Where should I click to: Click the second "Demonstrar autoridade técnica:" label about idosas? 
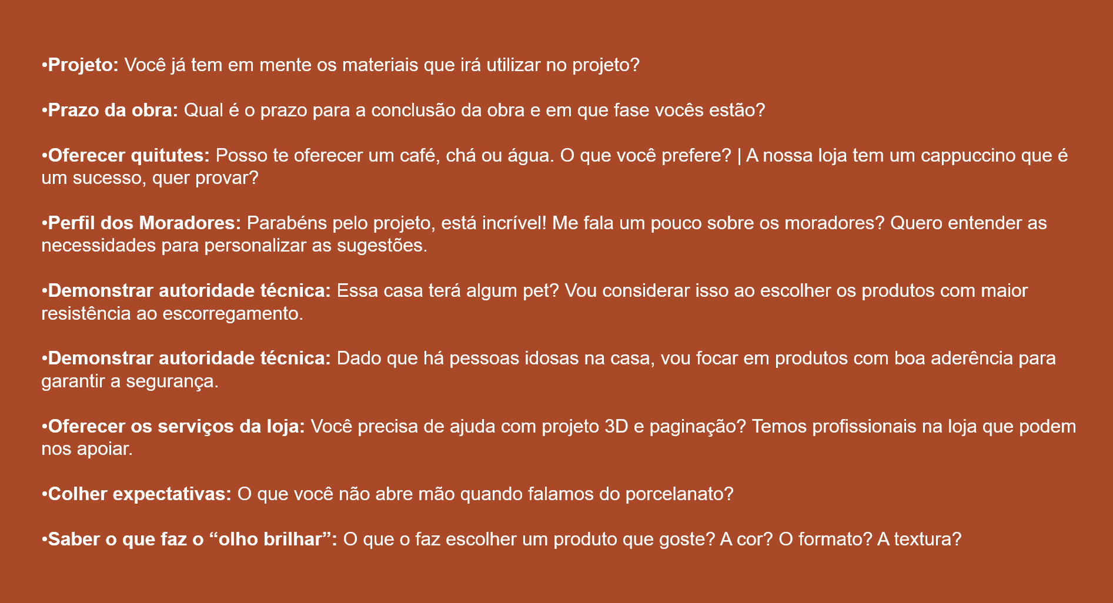tap(189, 359)
